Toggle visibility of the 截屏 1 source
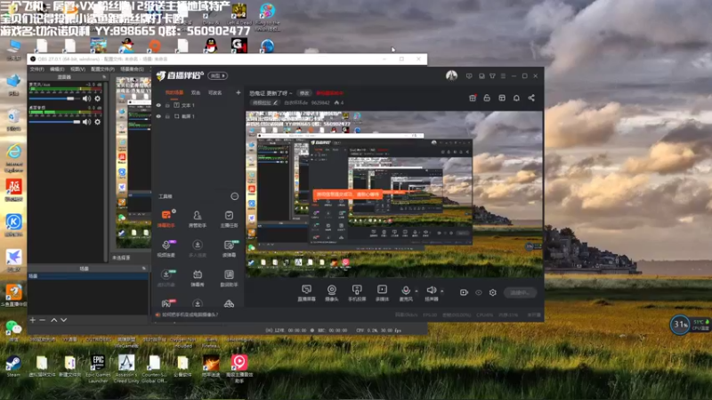Screen dimensions: 712x400 (x=158, y=116)
